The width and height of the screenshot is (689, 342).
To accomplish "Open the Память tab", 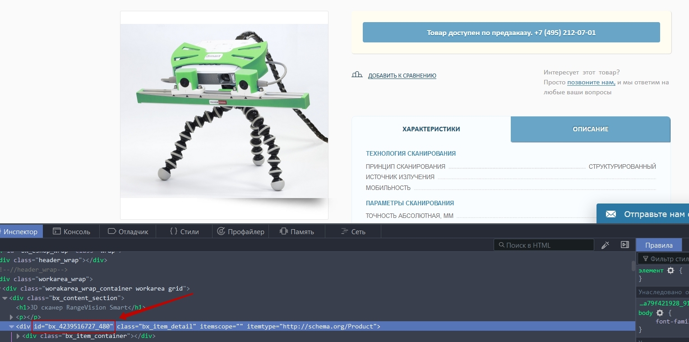I will [x=296, y=231].
